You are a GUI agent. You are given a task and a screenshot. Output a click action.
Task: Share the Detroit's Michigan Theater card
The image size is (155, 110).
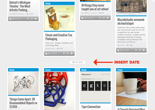coord(32,19)
